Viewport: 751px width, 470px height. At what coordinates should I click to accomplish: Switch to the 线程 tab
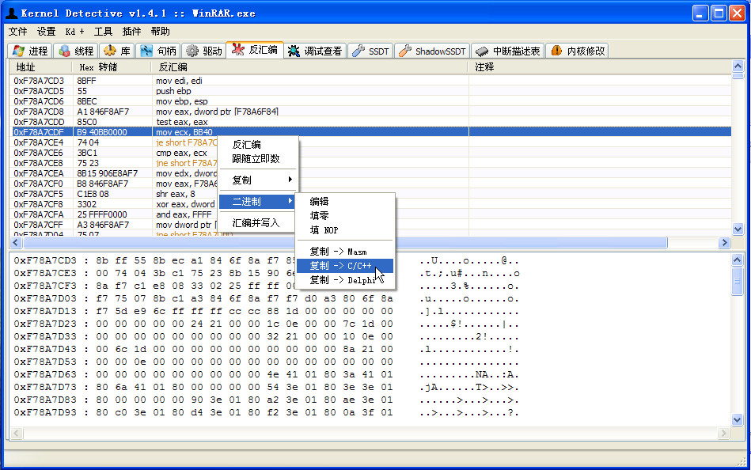(x=76, y=51)
